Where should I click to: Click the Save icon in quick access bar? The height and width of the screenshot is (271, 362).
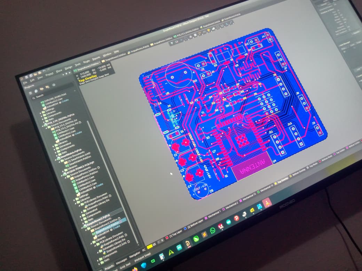(27, 77)
